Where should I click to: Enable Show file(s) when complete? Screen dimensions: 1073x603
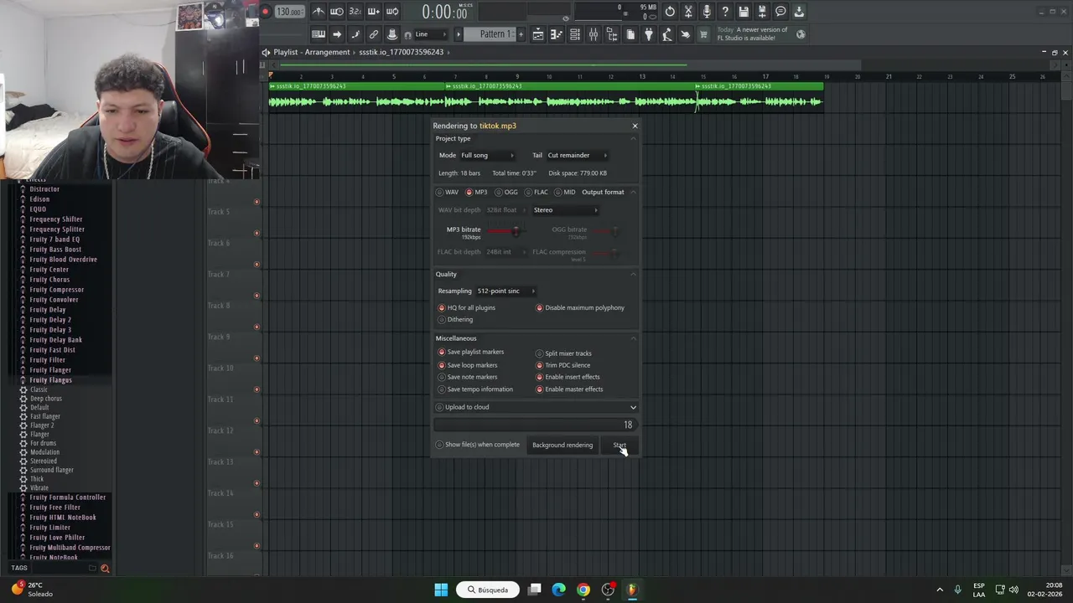click(x=478, y=445)
